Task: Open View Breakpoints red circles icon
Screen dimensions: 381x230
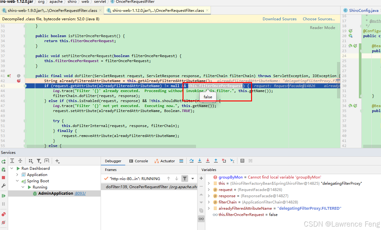Action: (3, 214)
